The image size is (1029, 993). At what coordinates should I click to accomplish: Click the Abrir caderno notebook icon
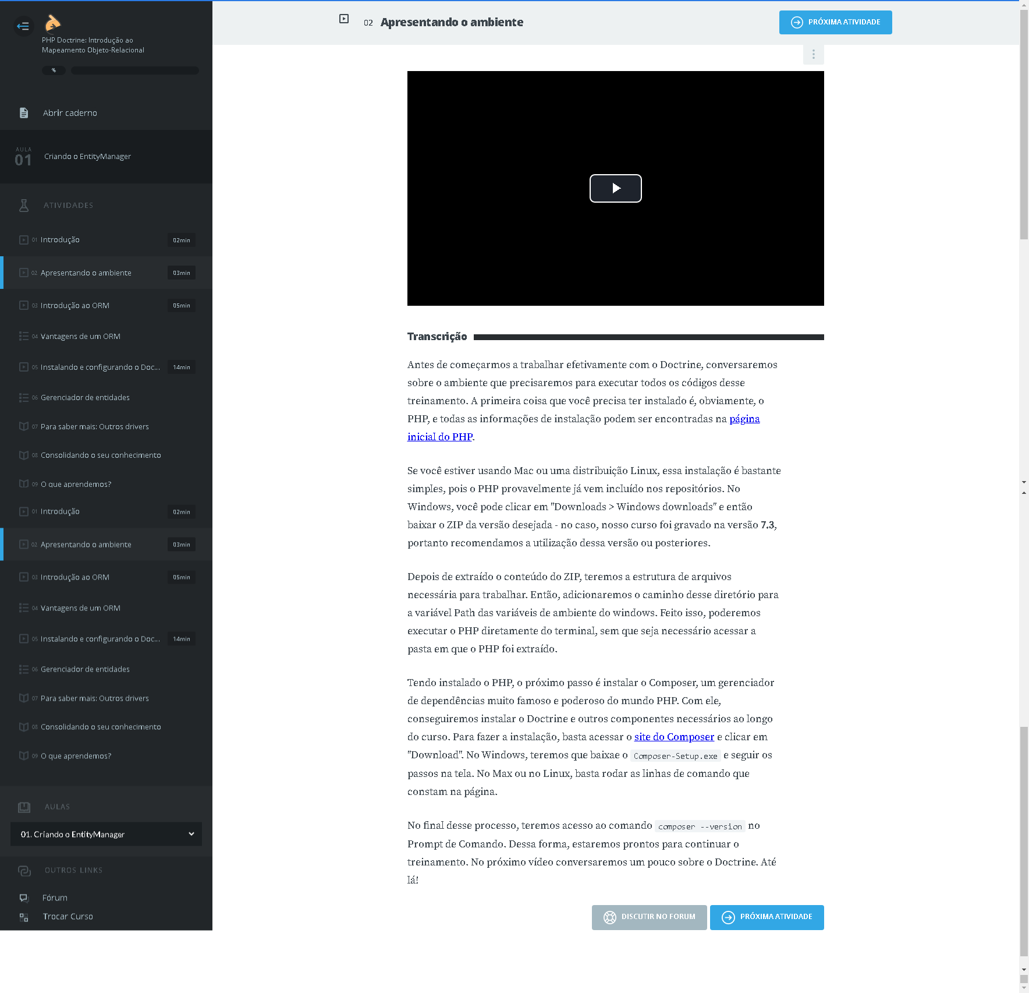pos(24,113)
